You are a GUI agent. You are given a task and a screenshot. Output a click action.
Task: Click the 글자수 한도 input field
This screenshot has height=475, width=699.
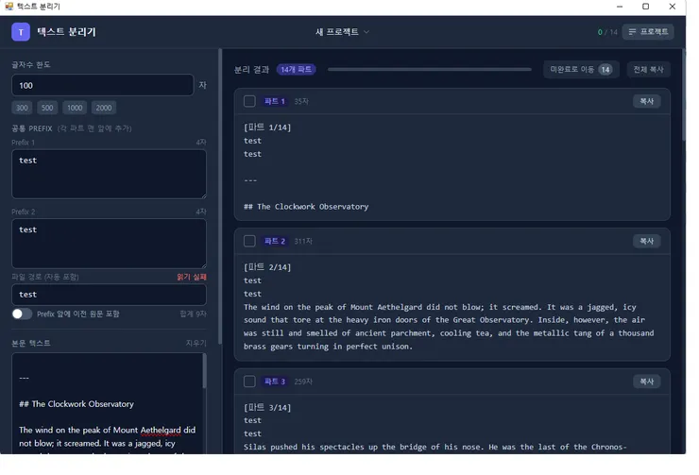tap(102, 85)
